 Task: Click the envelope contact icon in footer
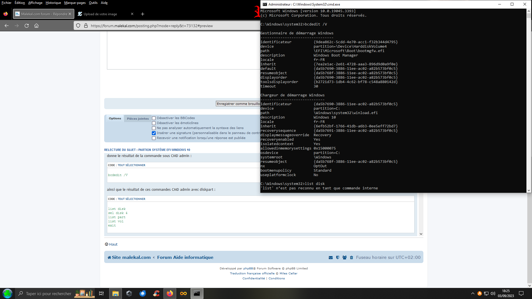point(331,257)
